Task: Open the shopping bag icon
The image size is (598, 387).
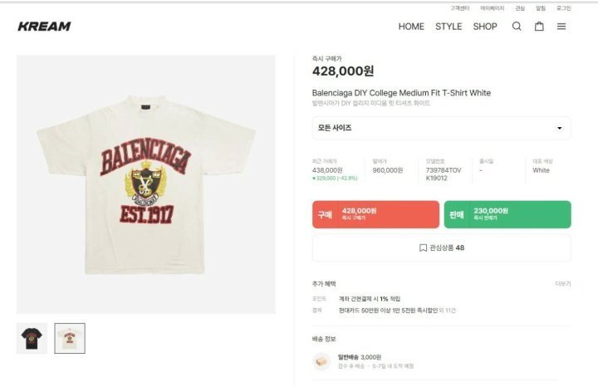Action: point(539,27)
